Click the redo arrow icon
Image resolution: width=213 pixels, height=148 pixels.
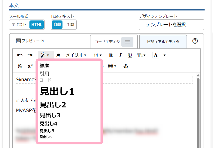(x=30, y=55)
